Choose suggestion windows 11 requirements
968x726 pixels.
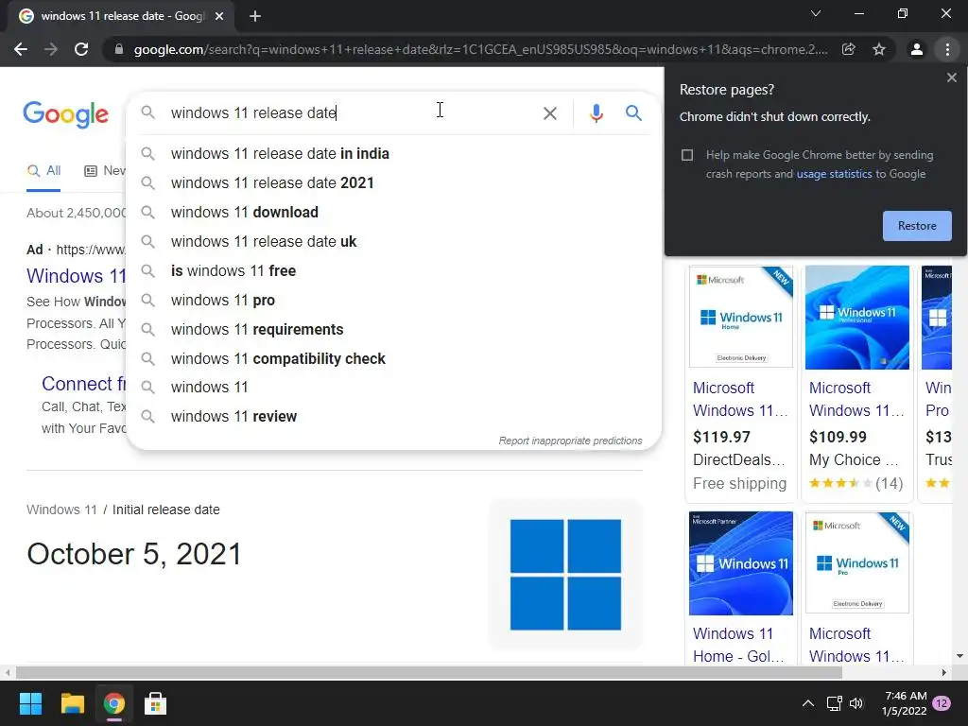[393, 330]
